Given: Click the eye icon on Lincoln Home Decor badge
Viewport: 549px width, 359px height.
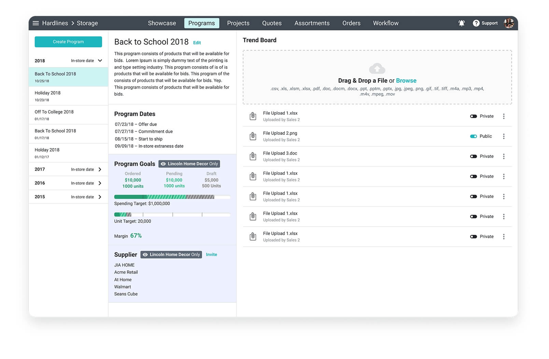Looking at the screenshot, I should (x=164, y=164).
